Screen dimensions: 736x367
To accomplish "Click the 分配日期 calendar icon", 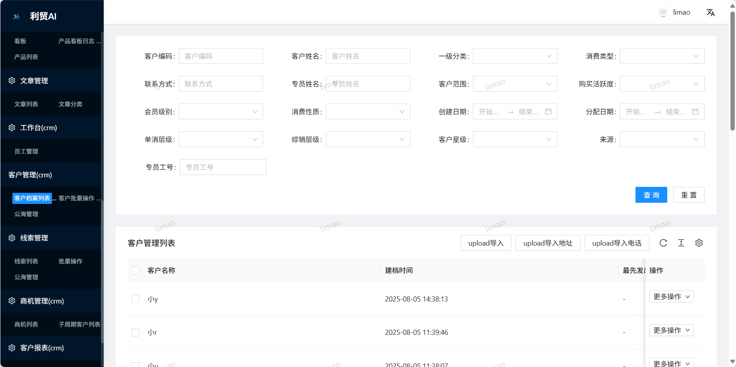I will coord(695,111).
